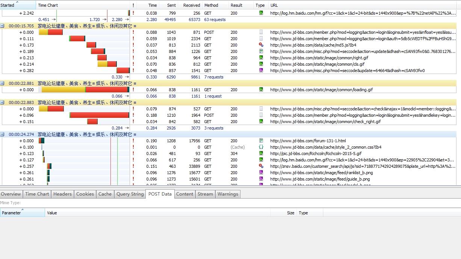461x259 pixels.
Task: Click the Parameter column header in POST Data
Action: pos(11,213)
